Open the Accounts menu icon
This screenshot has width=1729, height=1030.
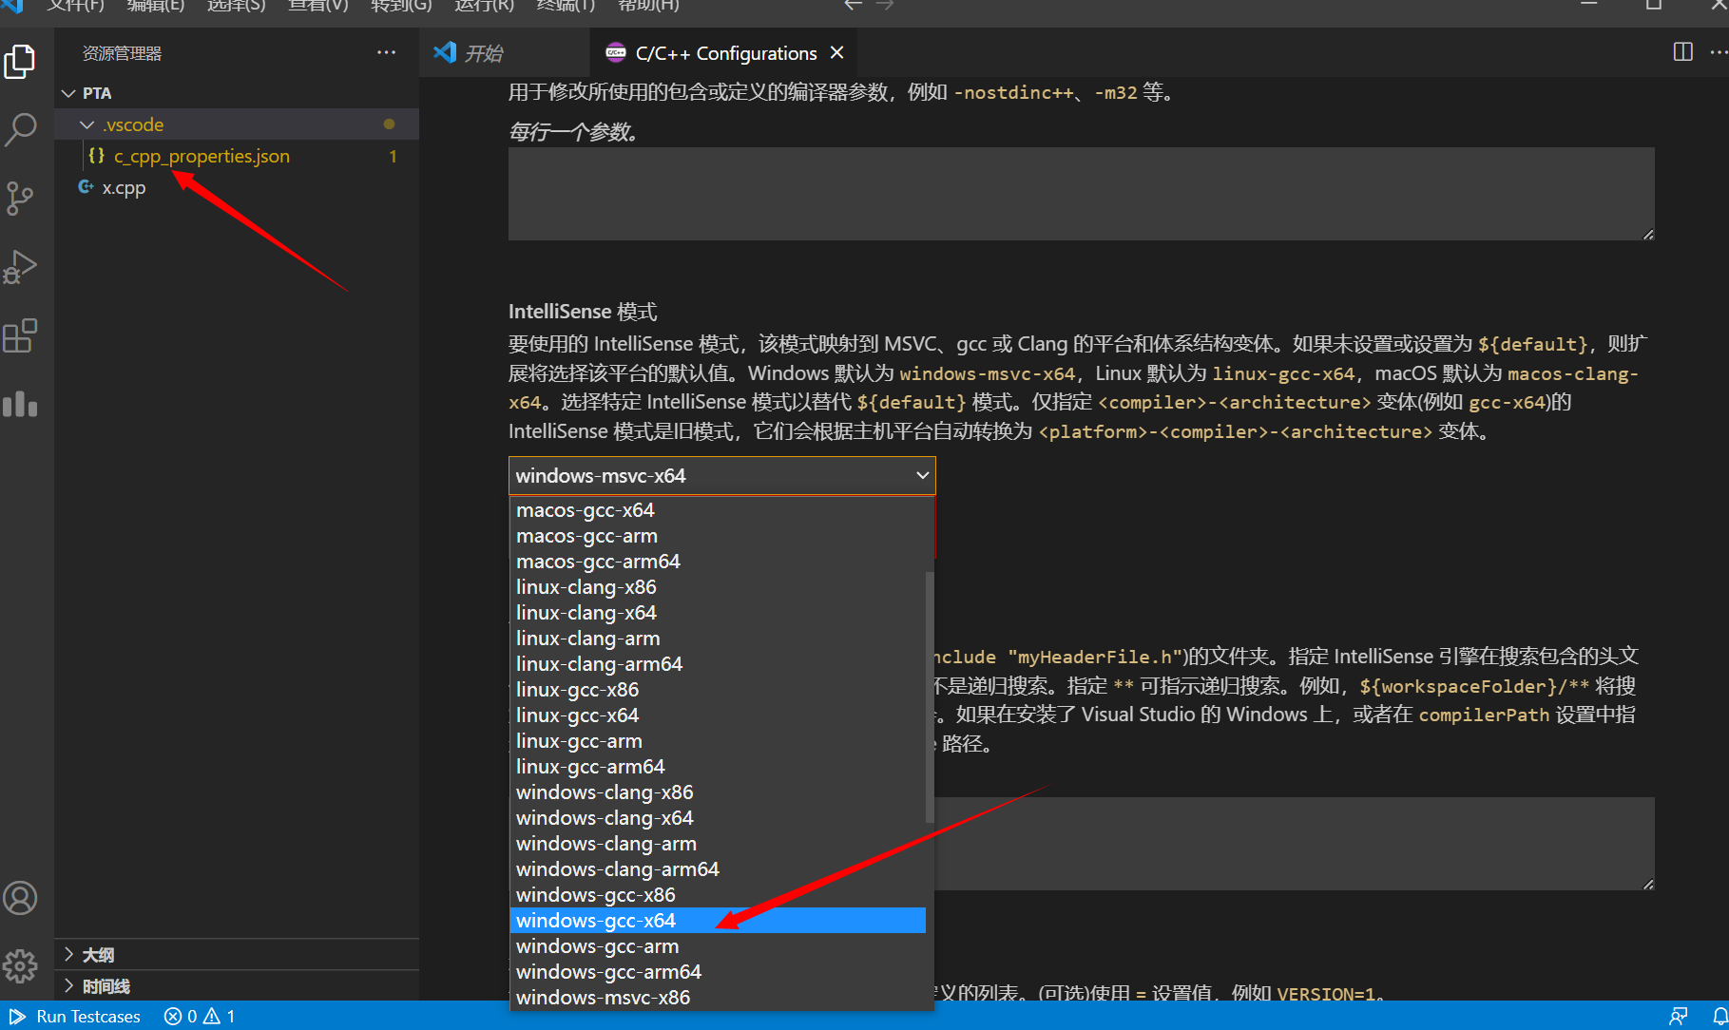point(20,898)
